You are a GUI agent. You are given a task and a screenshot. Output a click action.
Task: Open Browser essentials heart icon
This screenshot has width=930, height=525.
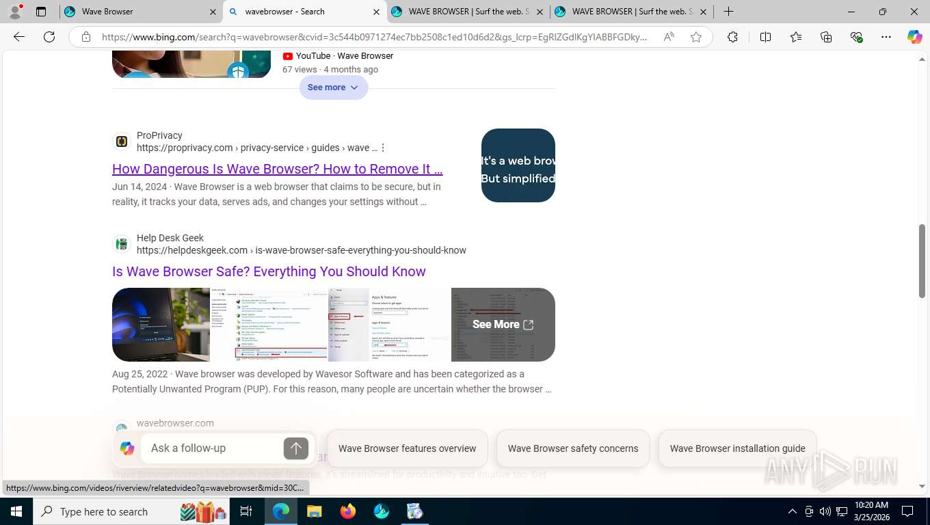(x=856, y=37)
